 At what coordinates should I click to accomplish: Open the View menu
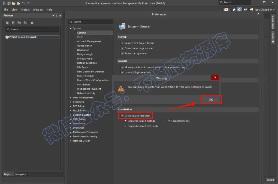coord(14,10)
